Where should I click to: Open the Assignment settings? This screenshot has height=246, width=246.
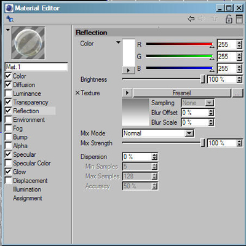[x=28, y=198]
